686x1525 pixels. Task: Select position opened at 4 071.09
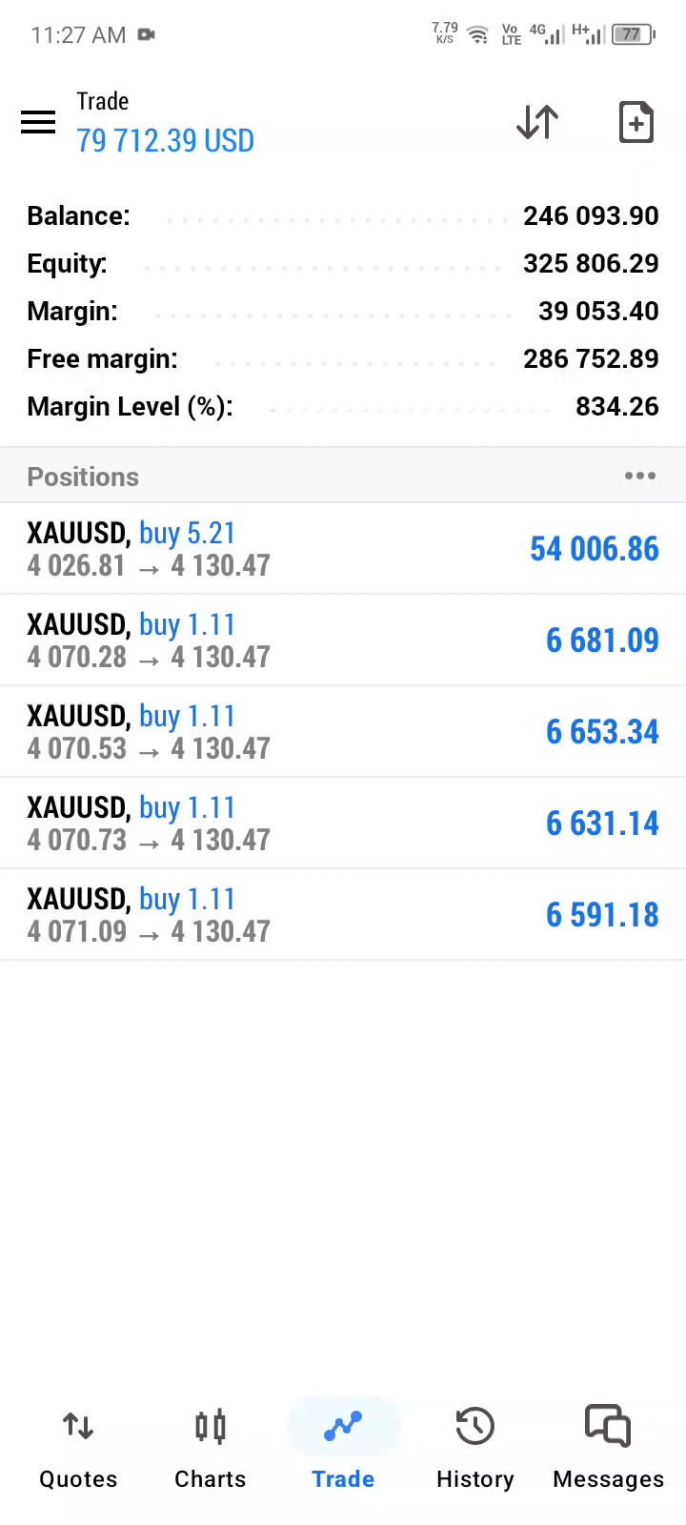tap(343, 915)
